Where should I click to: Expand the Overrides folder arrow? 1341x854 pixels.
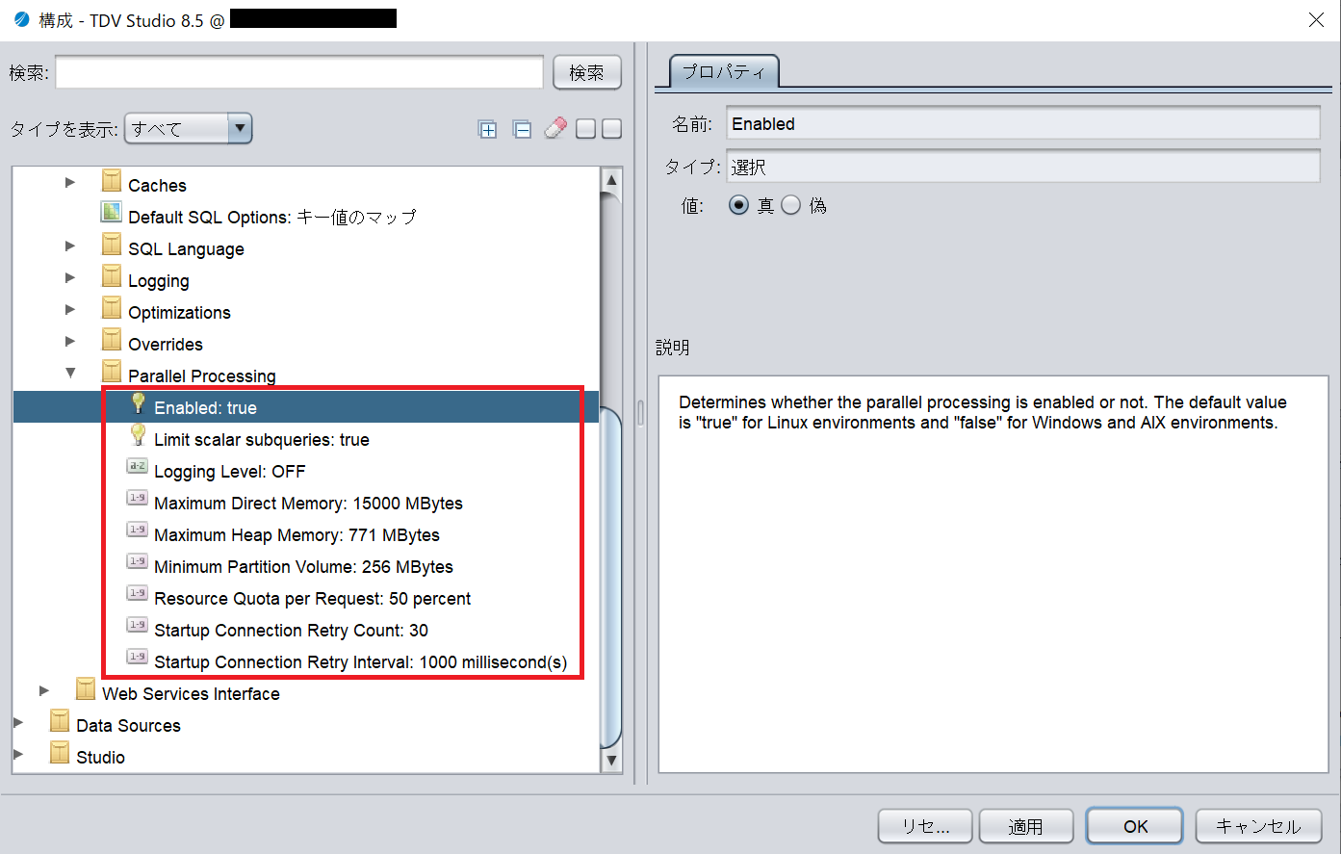(69, 341)
